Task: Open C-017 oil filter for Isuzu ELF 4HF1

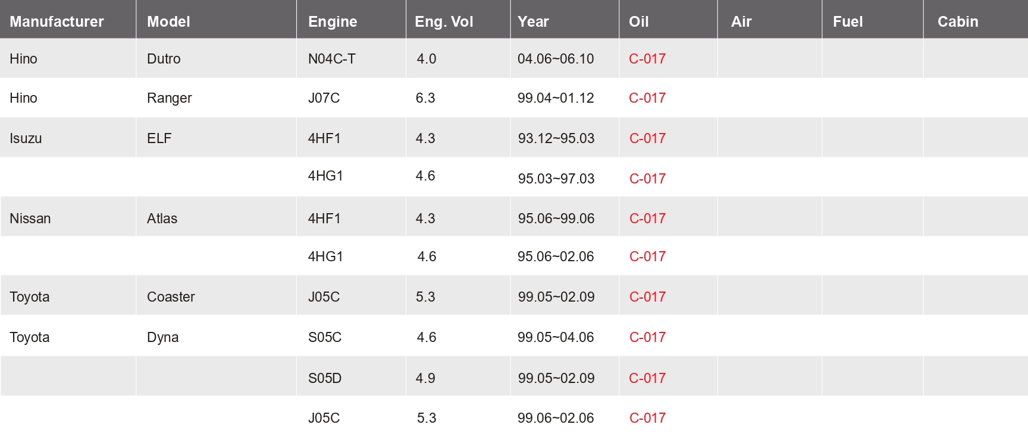Action: 647,138
